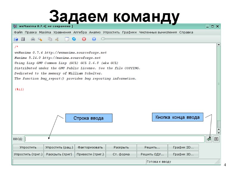Click the Упростить (рац.) button
This screenshot has height=178, width=238.
pos(59,147)
